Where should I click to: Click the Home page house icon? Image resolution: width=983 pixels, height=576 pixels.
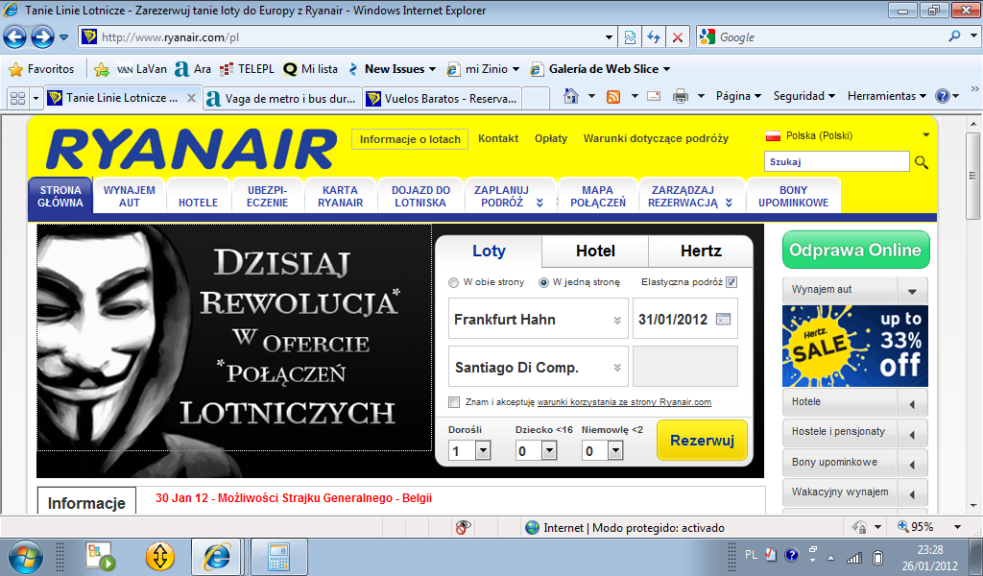(x=571, y=96)
